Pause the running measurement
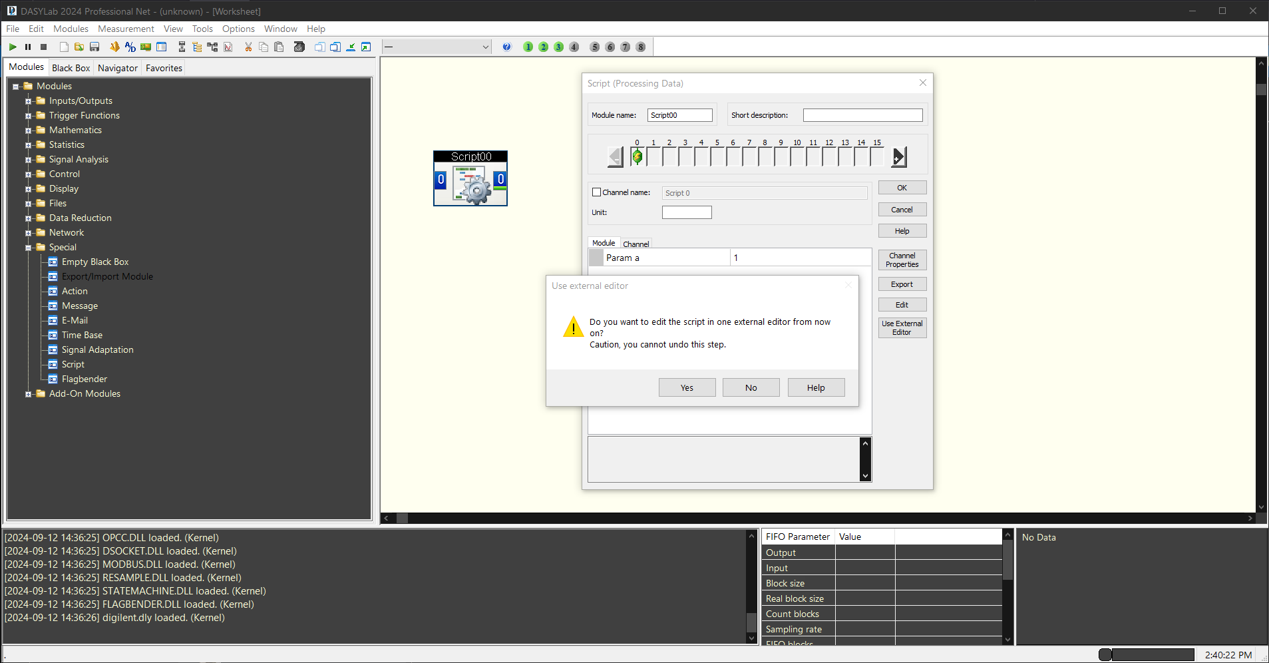This screenshot has height=663, width=1269. [27, 47]
